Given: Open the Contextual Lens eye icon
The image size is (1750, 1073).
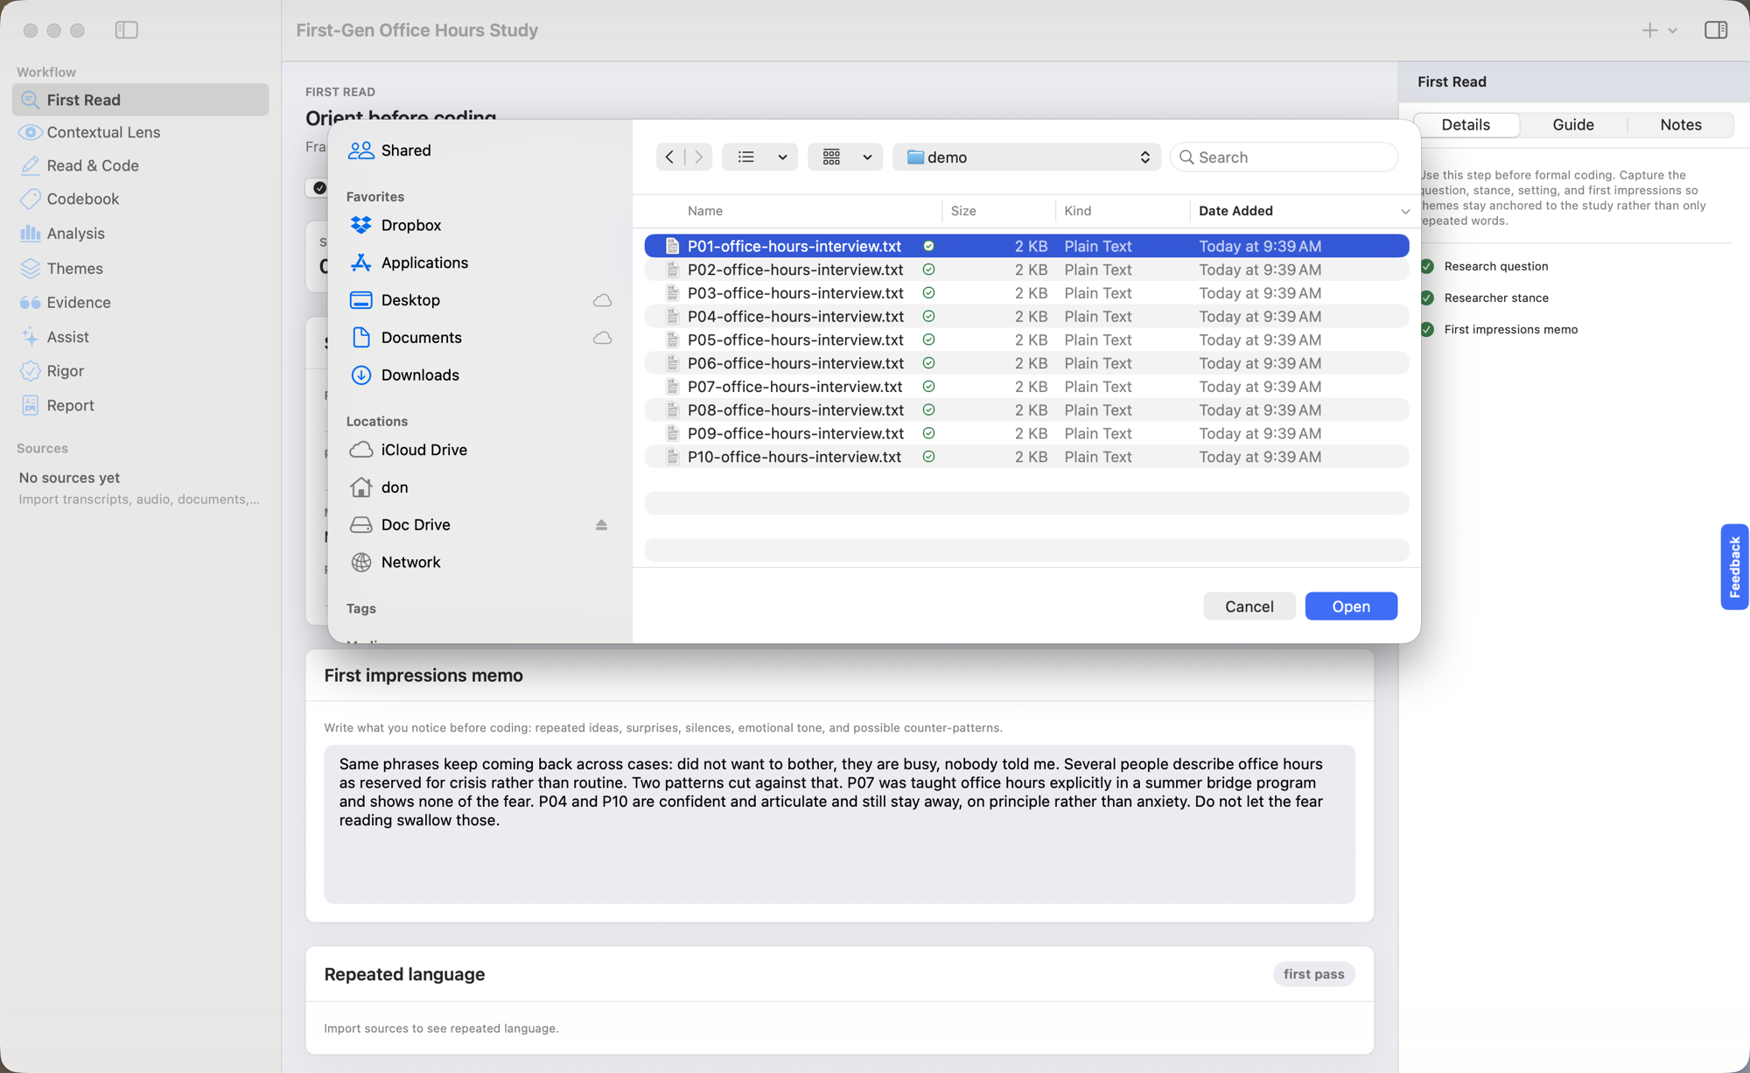Looking at the screenshot, I should tap(30, 132).
